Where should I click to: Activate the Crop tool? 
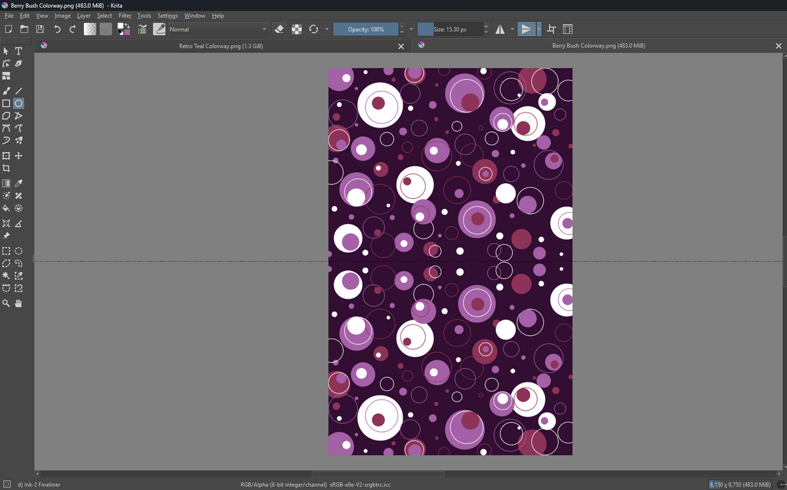point(6,168)
